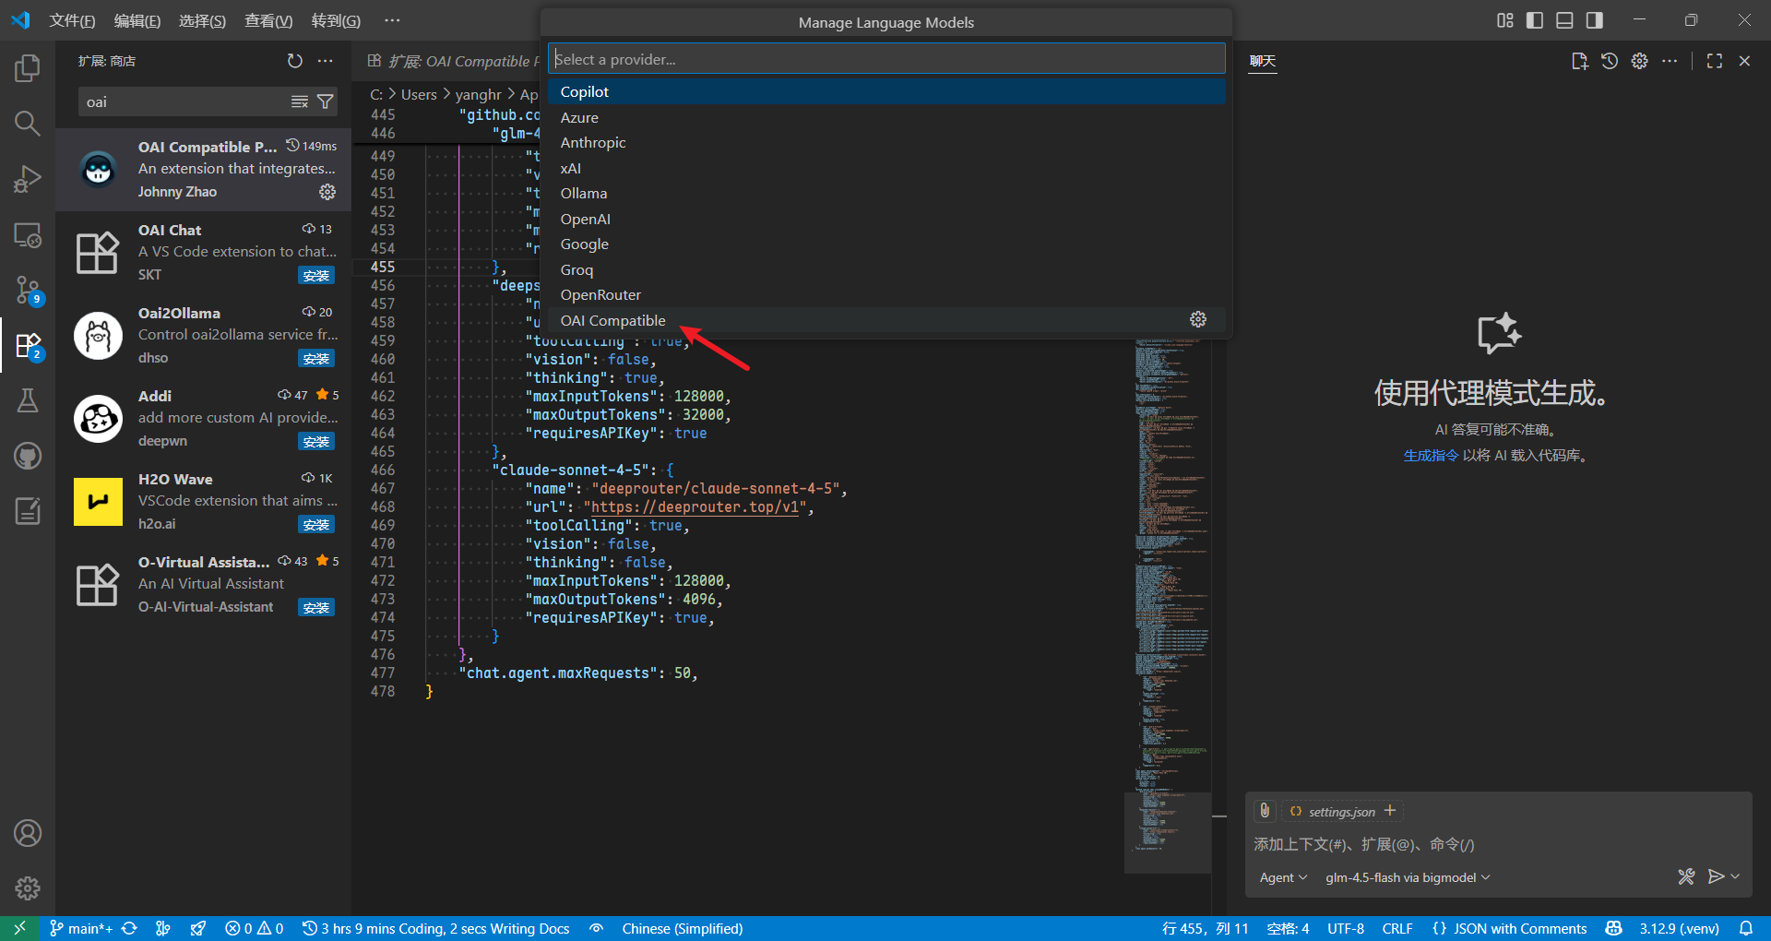Click the 生成指令 link

pos(1431,456)
